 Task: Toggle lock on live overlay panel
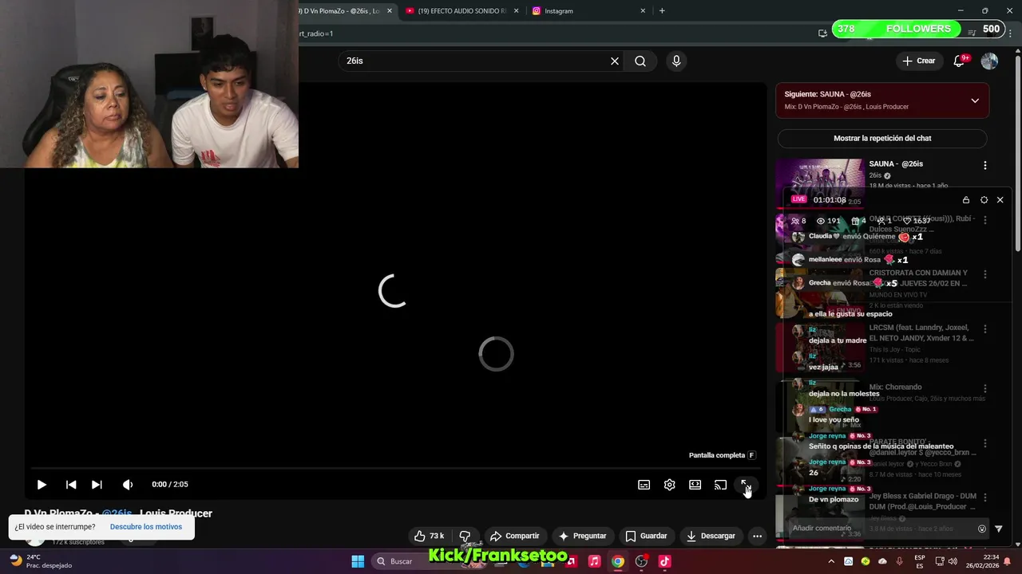point(966,200)
